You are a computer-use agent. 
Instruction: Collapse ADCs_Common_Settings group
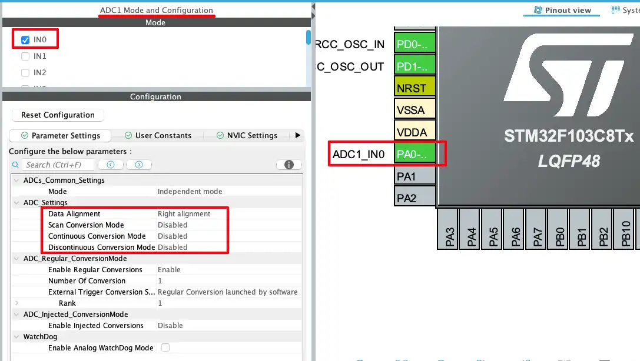(16, 180)
